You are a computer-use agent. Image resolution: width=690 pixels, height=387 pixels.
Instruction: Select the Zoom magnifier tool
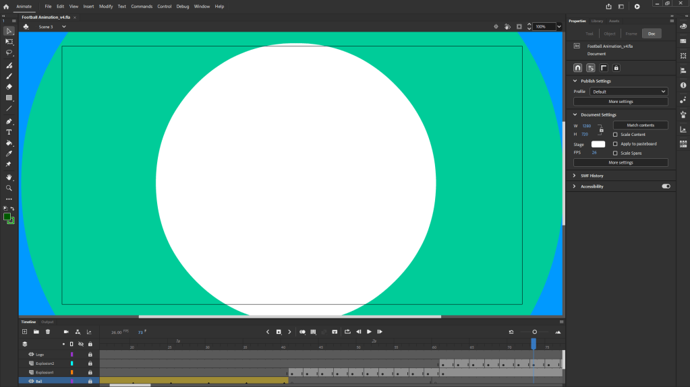tap(9, 188)
